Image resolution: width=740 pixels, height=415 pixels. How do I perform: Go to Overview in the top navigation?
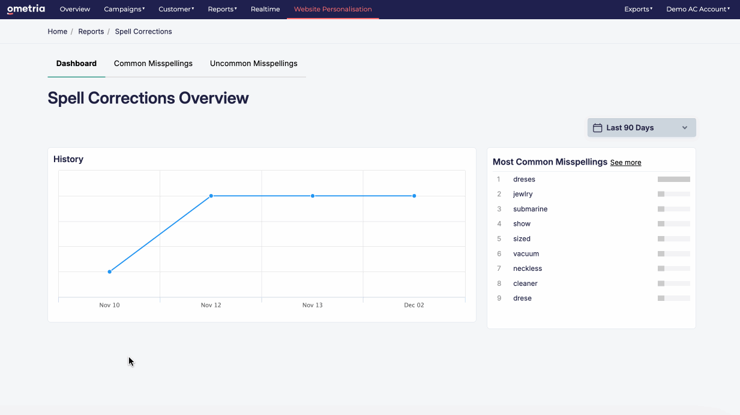click(x=75, y=9)
